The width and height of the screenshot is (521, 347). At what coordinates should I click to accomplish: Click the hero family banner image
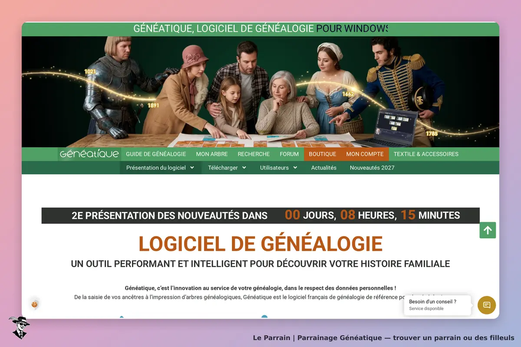coord(260,92)
